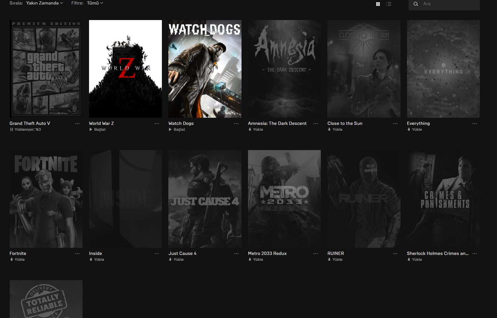Open three-dot menu for Metro 2033 Redux
This screenshot has height=318, width=497.
[316, 254]
